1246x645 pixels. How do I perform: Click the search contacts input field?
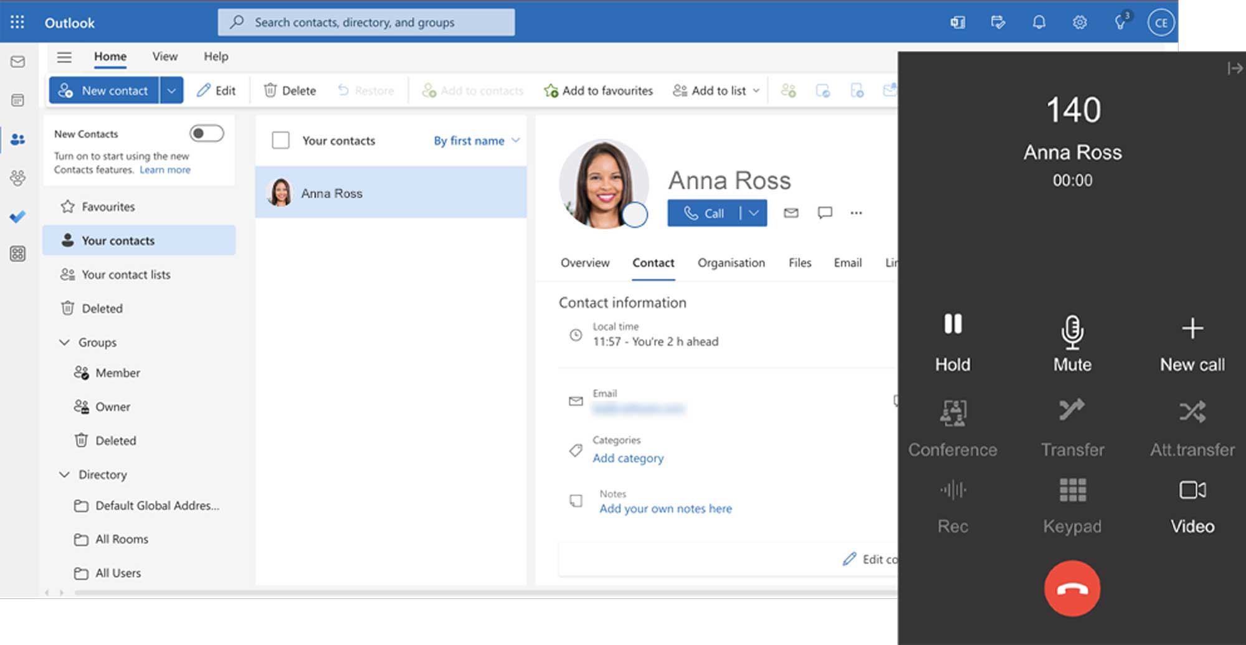(366, 22)
